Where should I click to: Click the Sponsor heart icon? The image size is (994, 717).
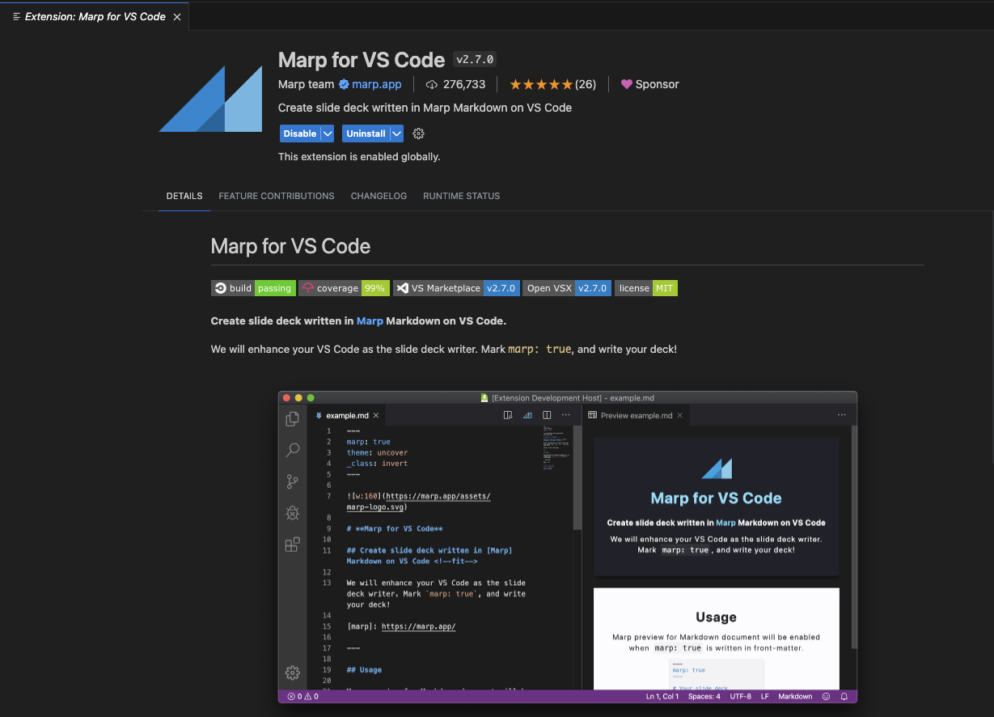pyautogui.click(x=626, y=84)
